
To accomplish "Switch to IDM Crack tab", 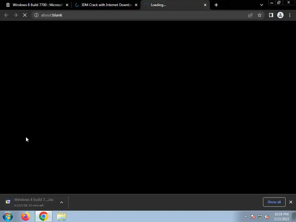I will click(x=106, y=5).
